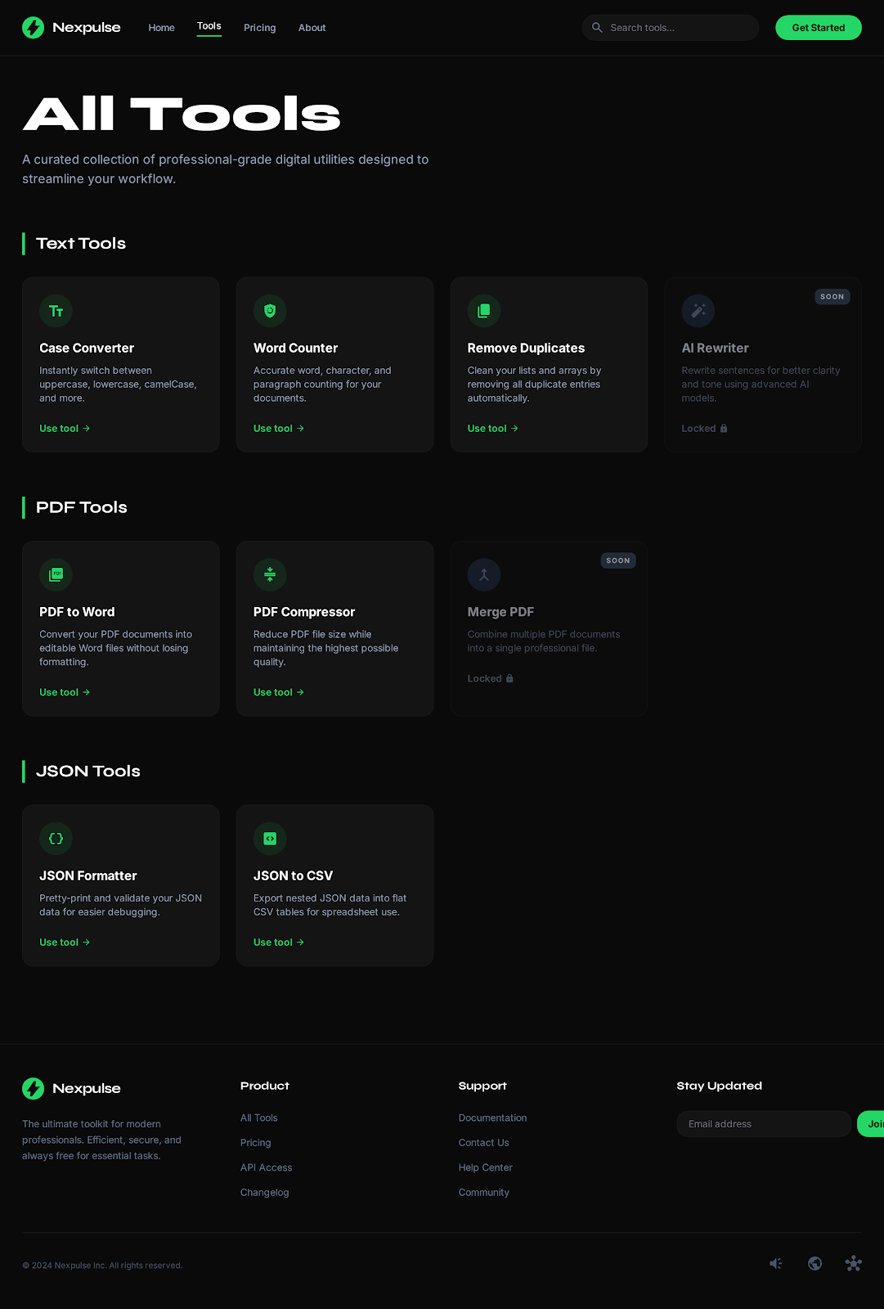The height and width of the screenshot is (1309, 884).
Task: Click the Nexpulse wordmark in header
Action: click(x=87, y=28)
